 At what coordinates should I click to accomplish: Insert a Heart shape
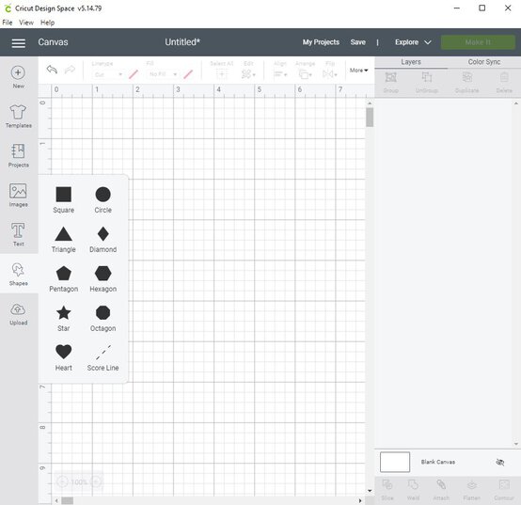coord(63,357)
